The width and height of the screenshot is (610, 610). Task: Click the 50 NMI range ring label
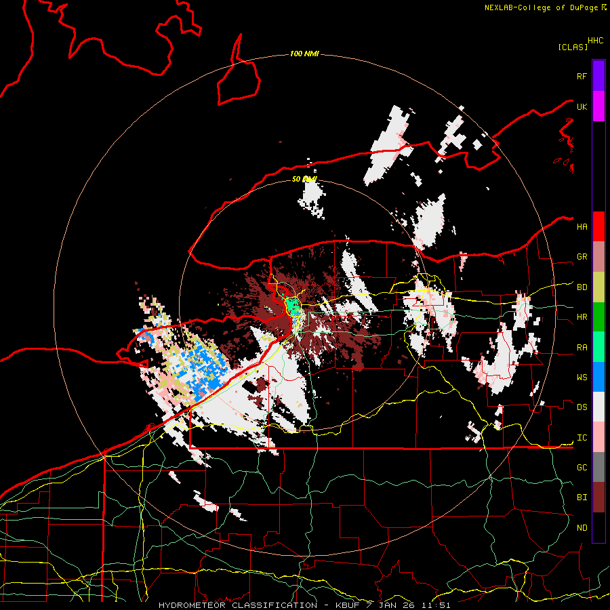(x=304, y=179)
